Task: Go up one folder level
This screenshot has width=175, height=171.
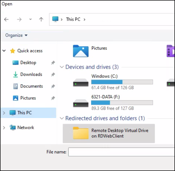Action: (x=41, y=19)
